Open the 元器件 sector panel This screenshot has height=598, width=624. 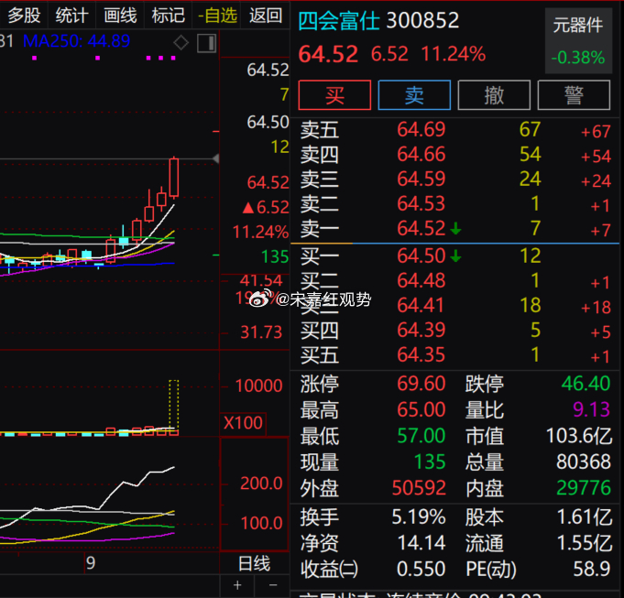click(x=578, y=40)
